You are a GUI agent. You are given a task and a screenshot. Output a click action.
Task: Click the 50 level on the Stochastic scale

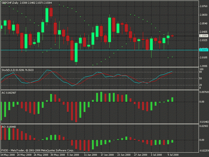201,79
